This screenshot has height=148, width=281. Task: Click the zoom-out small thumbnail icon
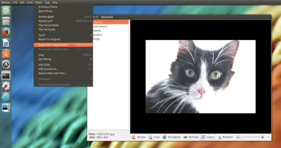pyautogui.click(x=238, y=137)
